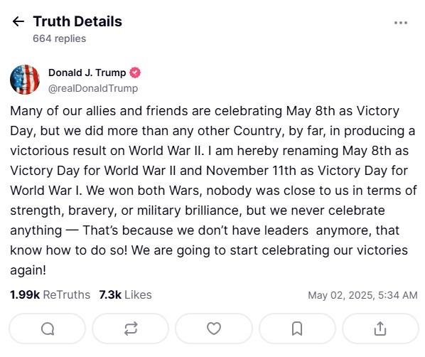Click the 664 replies count
Viewport: 425px width, 357px height.
[60, 38]
